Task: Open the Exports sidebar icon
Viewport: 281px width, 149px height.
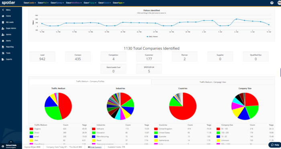Action: coord(3,59)
